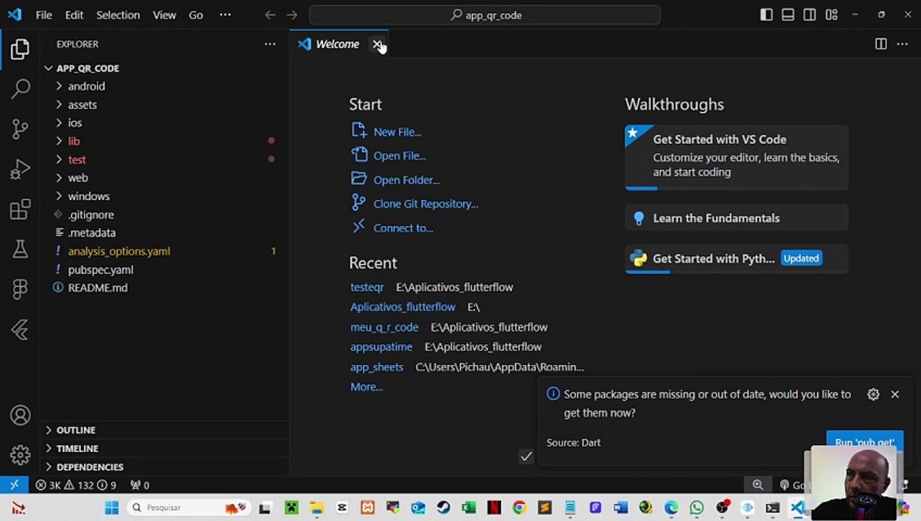Viewport: 921px width, 521px height.
Task: Click the app_qr_code command center search box
Action: coord(484,14)
